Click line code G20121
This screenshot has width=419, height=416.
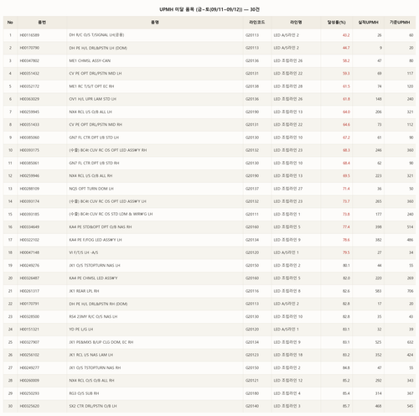252,381
